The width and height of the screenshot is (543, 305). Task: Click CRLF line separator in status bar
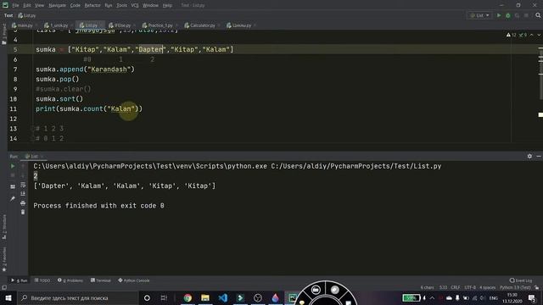[x=455, y=287]
